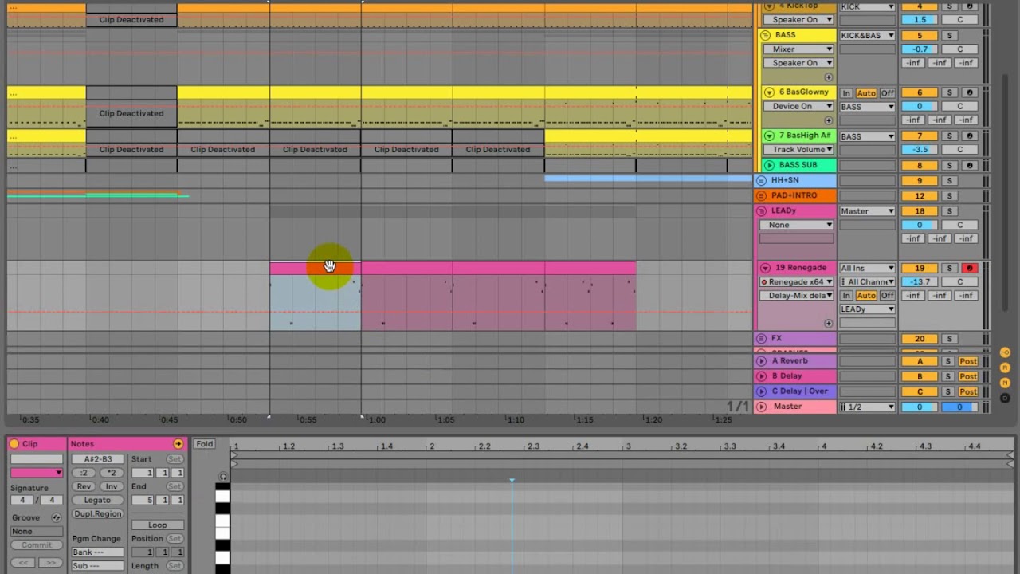Click the Legato button
This screenshot has height=574, width=1020.
pyautogui.click(x=97, y=501)
